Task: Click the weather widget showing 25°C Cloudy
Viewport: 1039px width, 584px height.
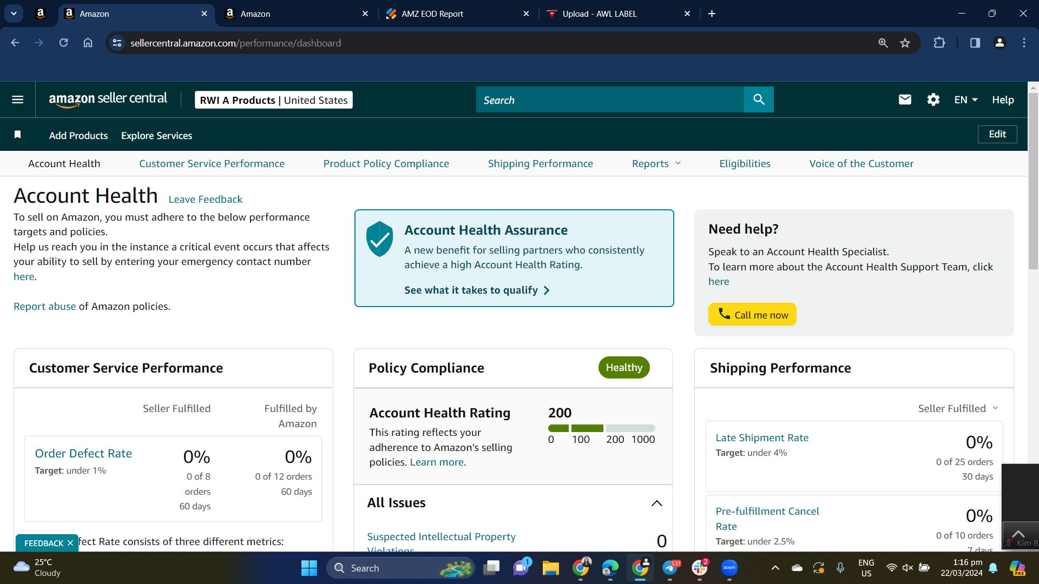Action: [37, 568]
